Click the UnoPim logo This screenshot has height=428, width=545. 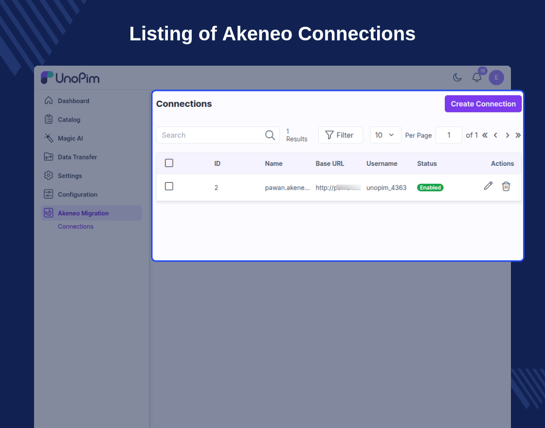(x=70, y=78)
